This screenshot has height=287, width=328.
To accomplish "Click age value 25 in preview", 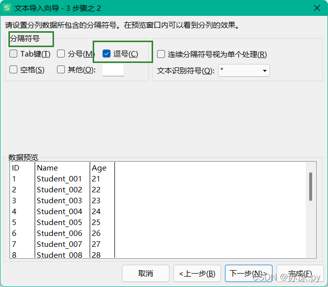I will [96, 223].
